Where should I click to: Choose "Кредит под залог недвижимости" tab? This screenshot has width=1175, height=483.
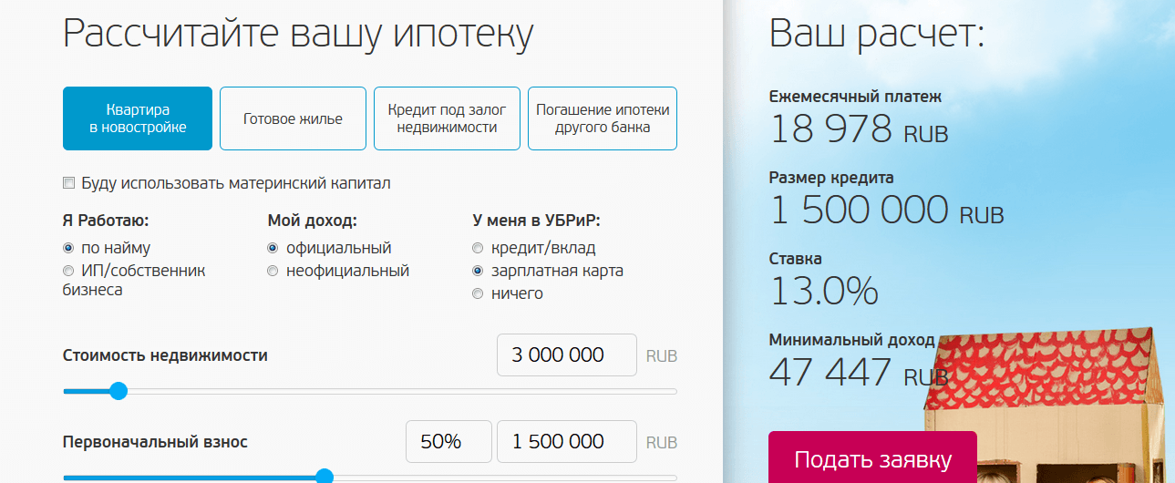tap(447, 118)
